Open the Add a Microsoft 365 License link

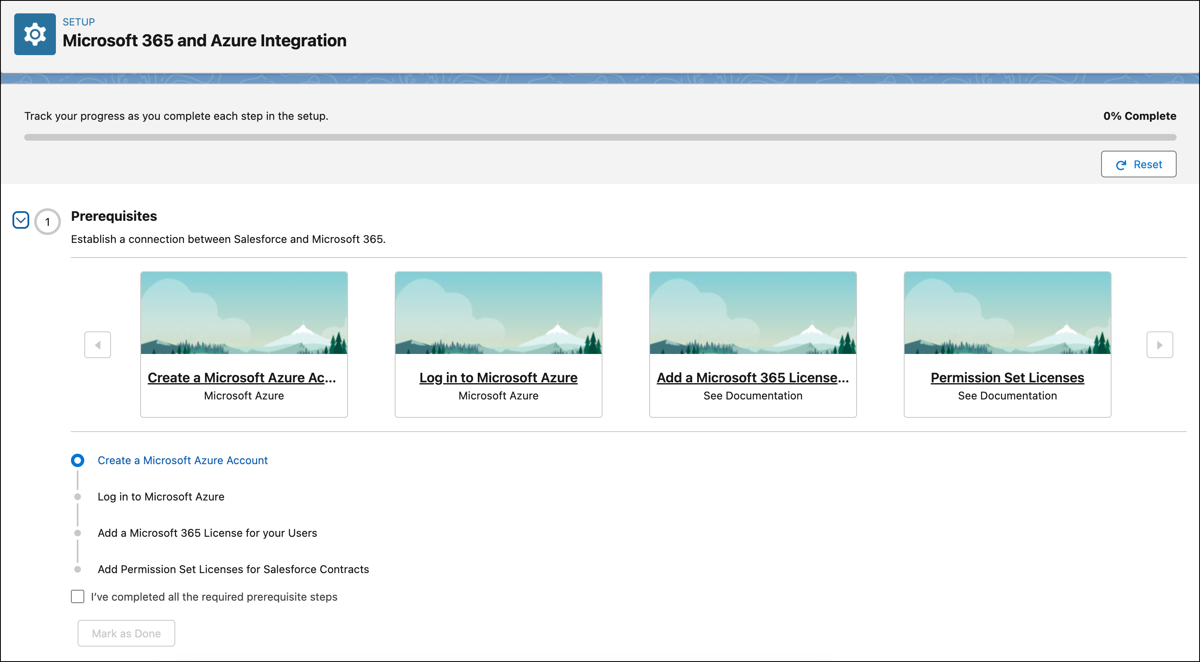(752, 378)
